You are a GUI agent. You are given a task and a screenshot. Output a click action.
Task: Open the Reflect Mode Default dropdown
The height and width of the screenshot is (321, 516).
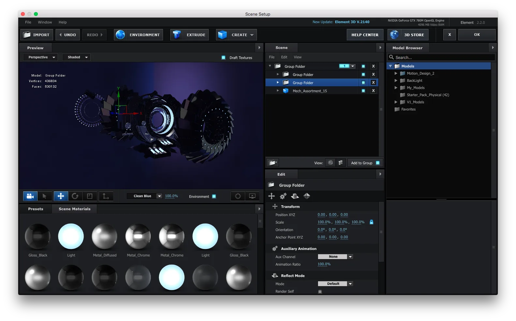335,284
